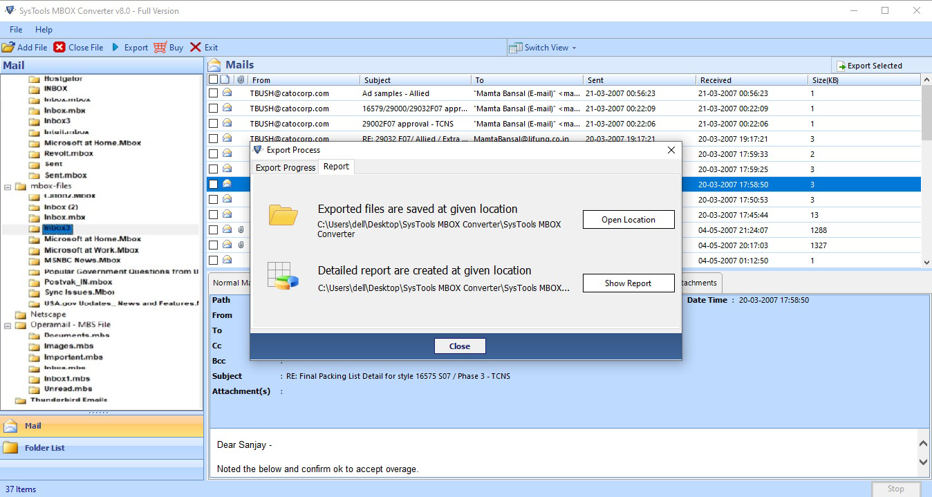Select the Images.mbs folder
The image size is (932, 497).
[68, 346]
